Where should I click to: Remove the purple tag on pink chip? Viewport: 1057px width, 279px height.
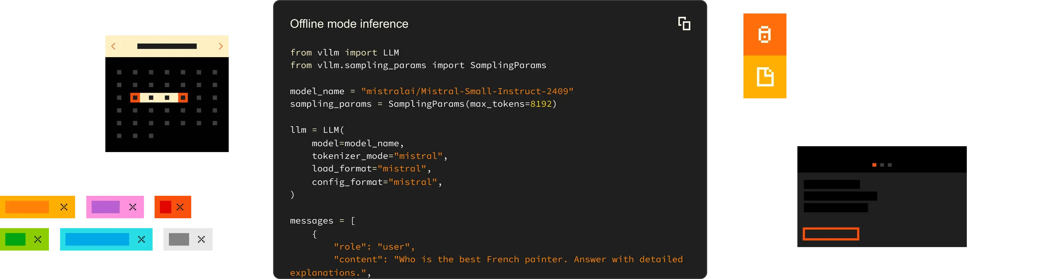pos(133,207)
